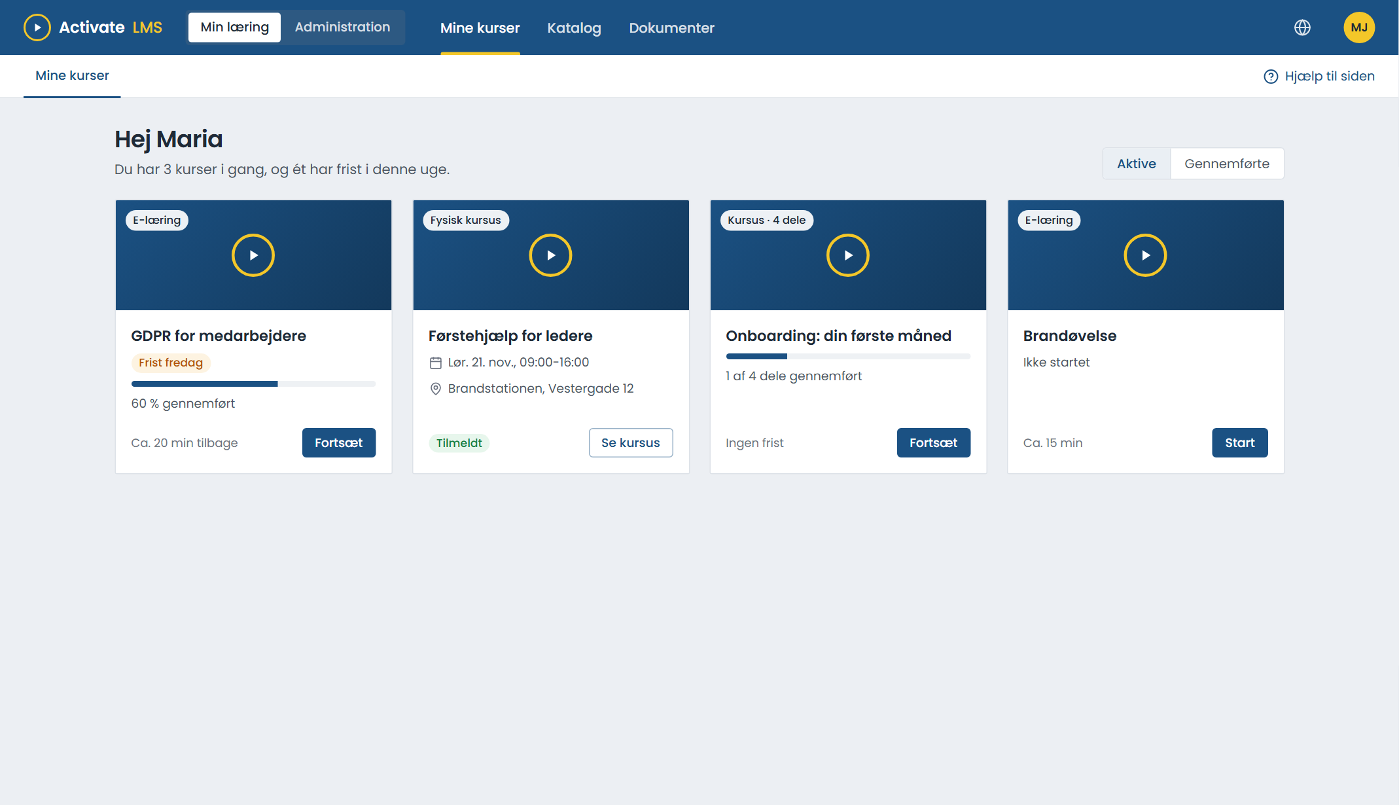Play the GDPR for medarbejdere course thumbnail
The width and height of the screenshot is (1399, 805).
click(253, 255)
